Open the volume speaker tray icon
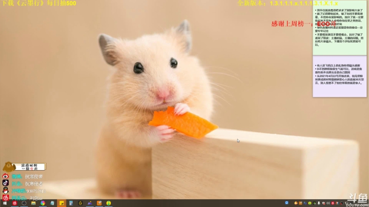The image size is (369, 207). click(328, 203)
